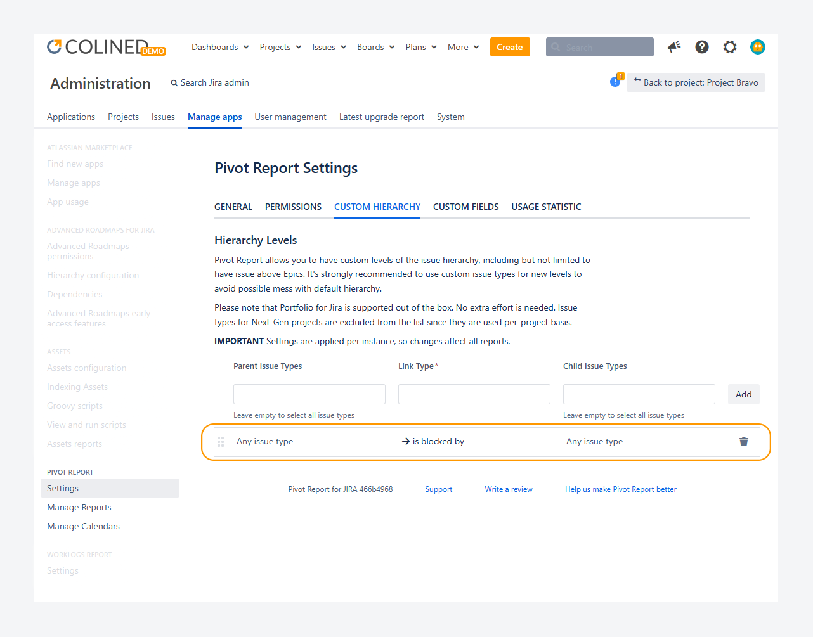Open View and run scripts
Screen dimensions: 813x637
click(x=86, y=425)
